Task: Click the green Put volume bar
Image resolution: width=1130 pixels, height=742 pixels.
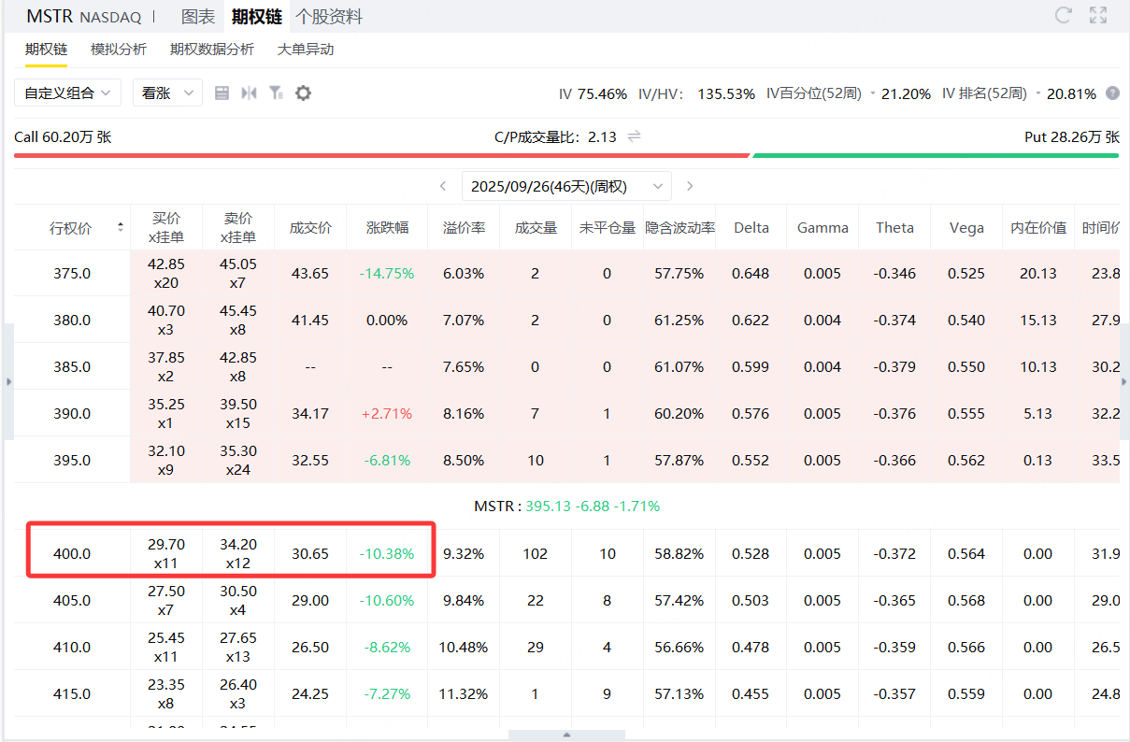Action: click(x=936, y=155)
